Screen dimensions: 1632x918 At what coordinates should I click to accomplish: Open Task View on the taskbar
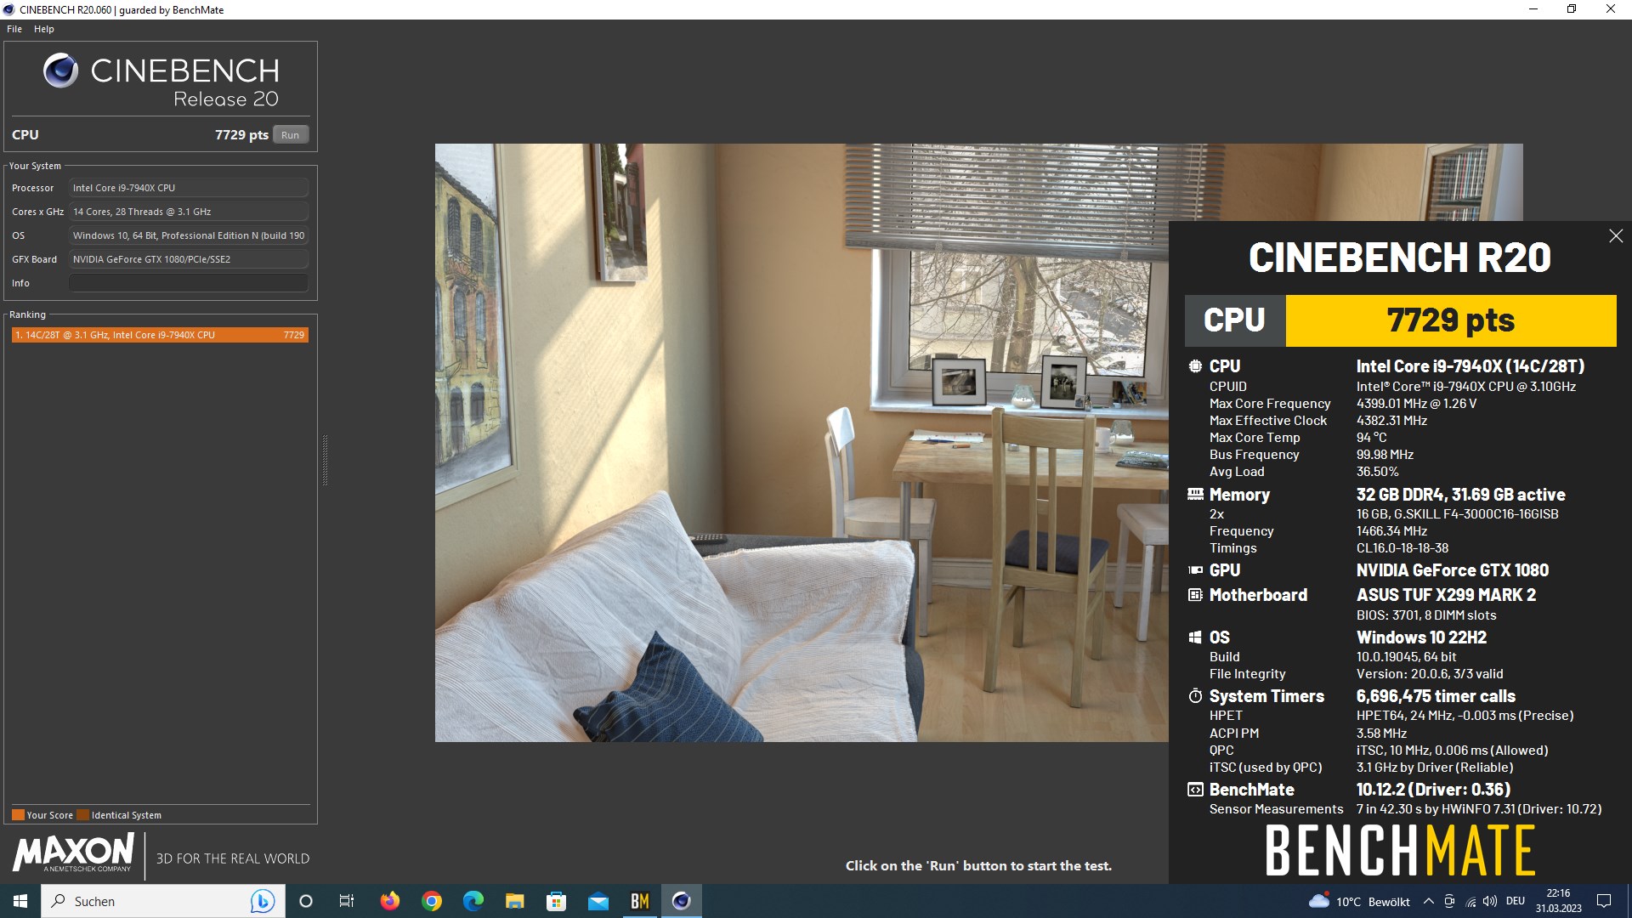347,901
